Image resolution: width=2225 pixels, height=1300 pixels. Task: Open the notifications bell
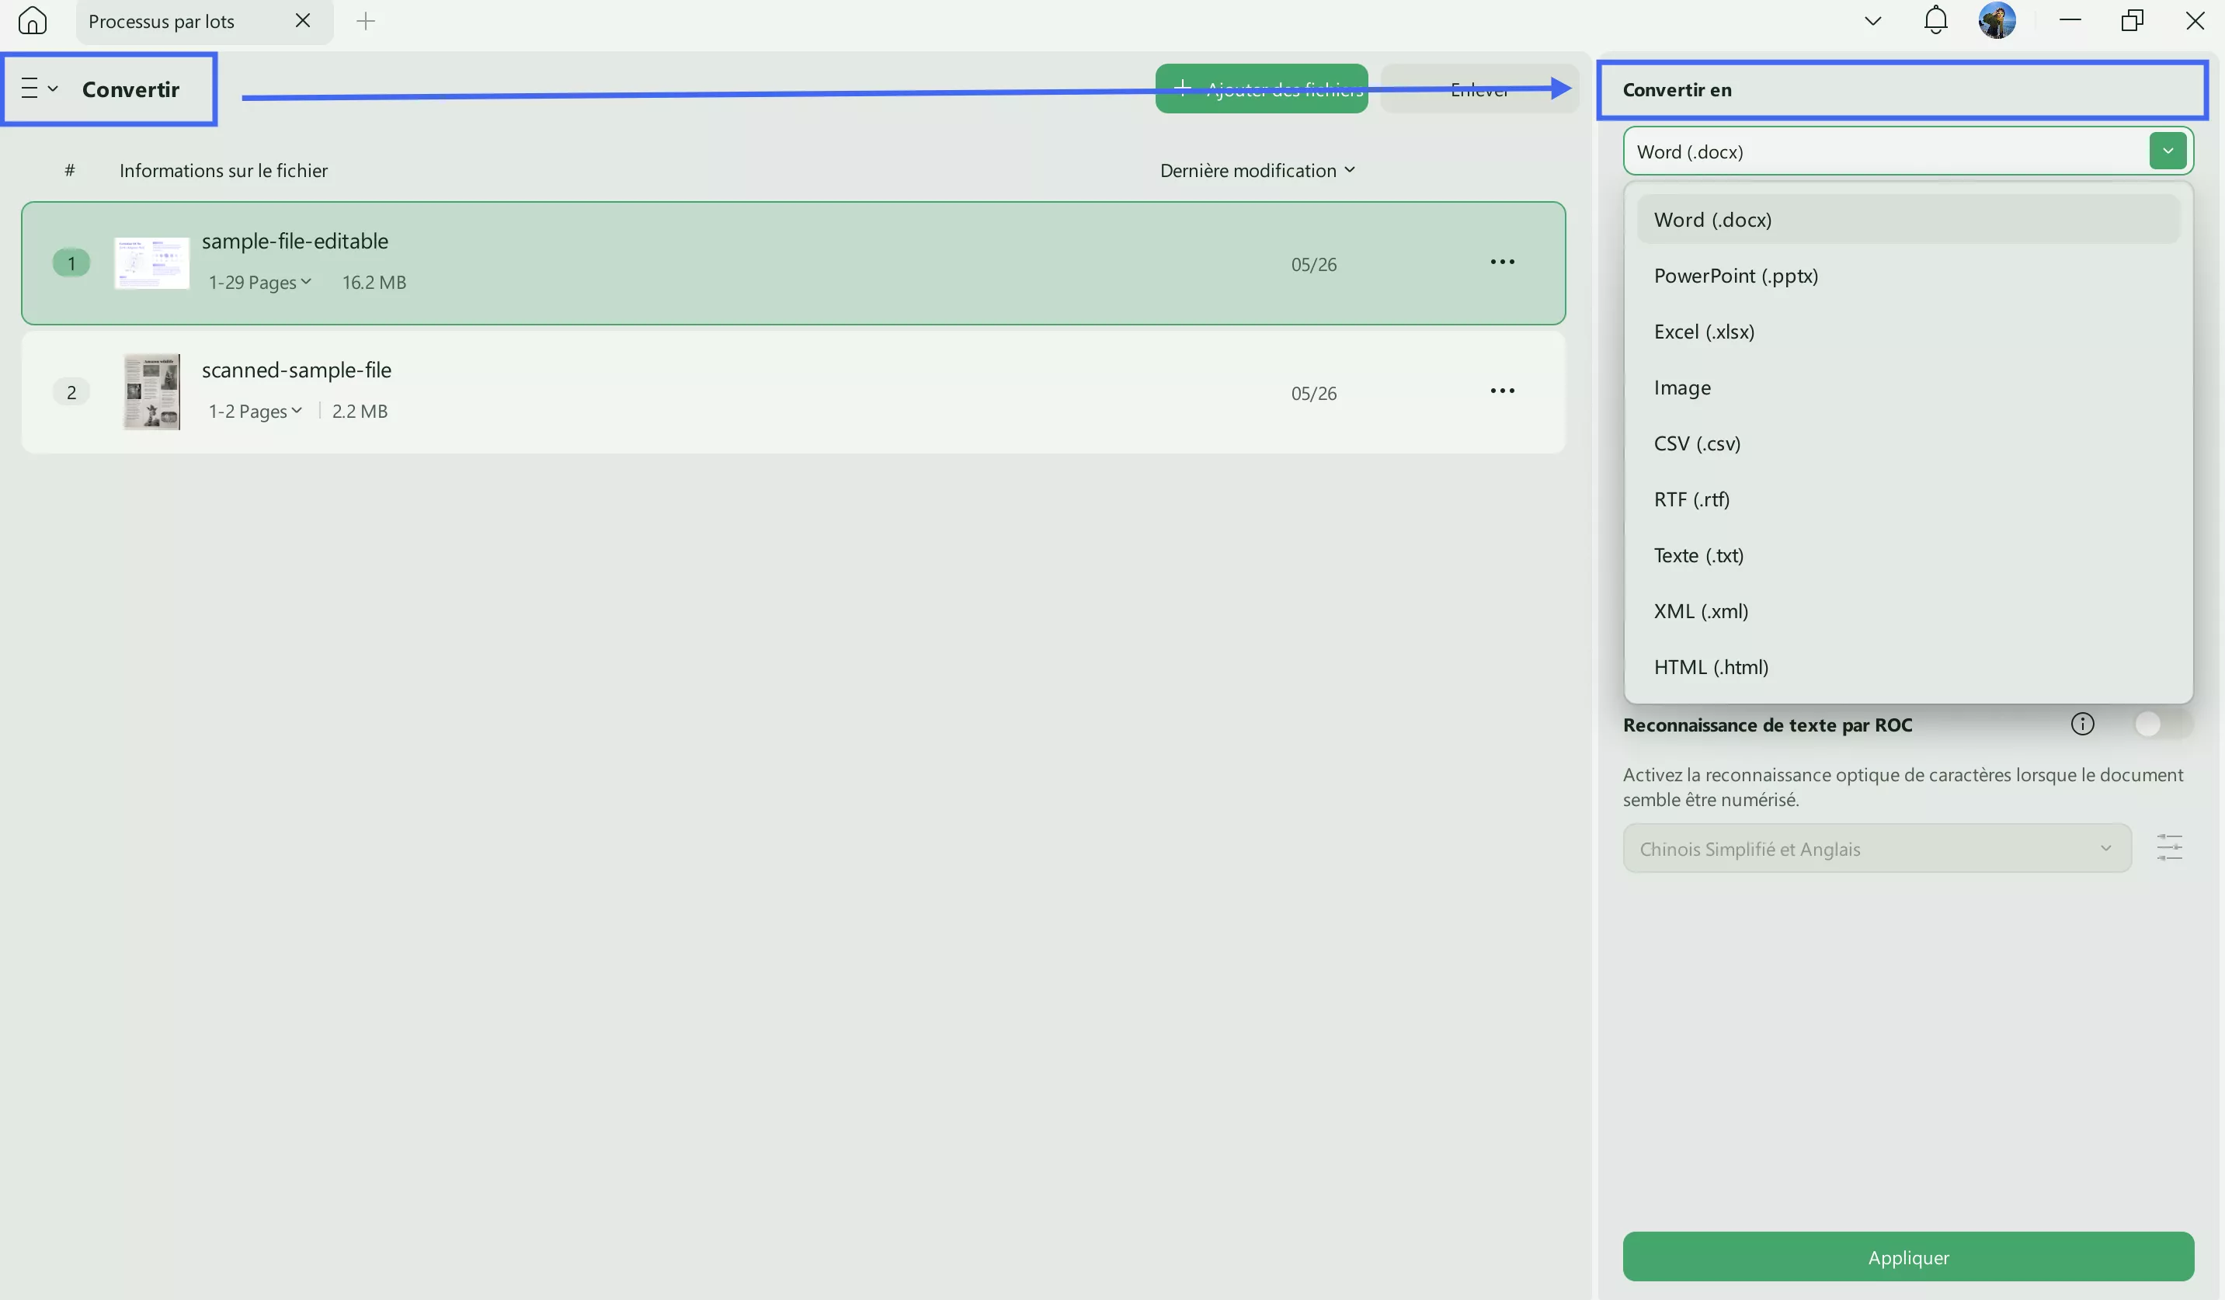coord(1935,20)
